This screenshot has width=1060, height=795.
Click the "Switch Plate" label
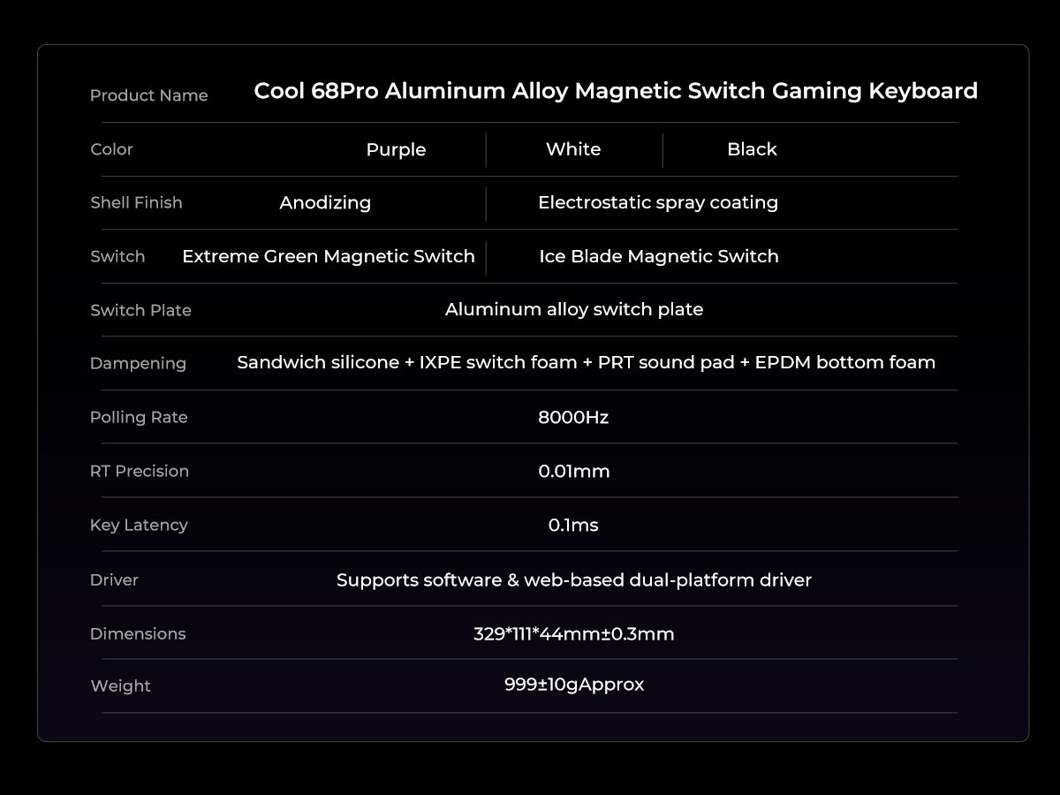[x=140, y=310]
